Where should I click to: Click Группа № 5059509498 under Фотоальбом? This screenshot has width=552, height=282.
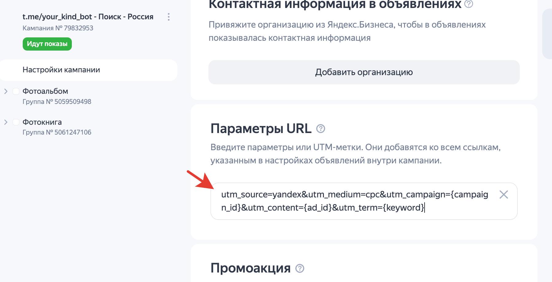[x=57, y=102]
